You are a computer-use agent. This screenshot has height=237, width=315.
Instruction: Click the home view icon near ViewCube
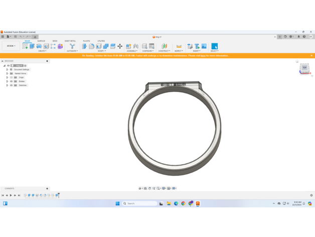click(297, 62)
